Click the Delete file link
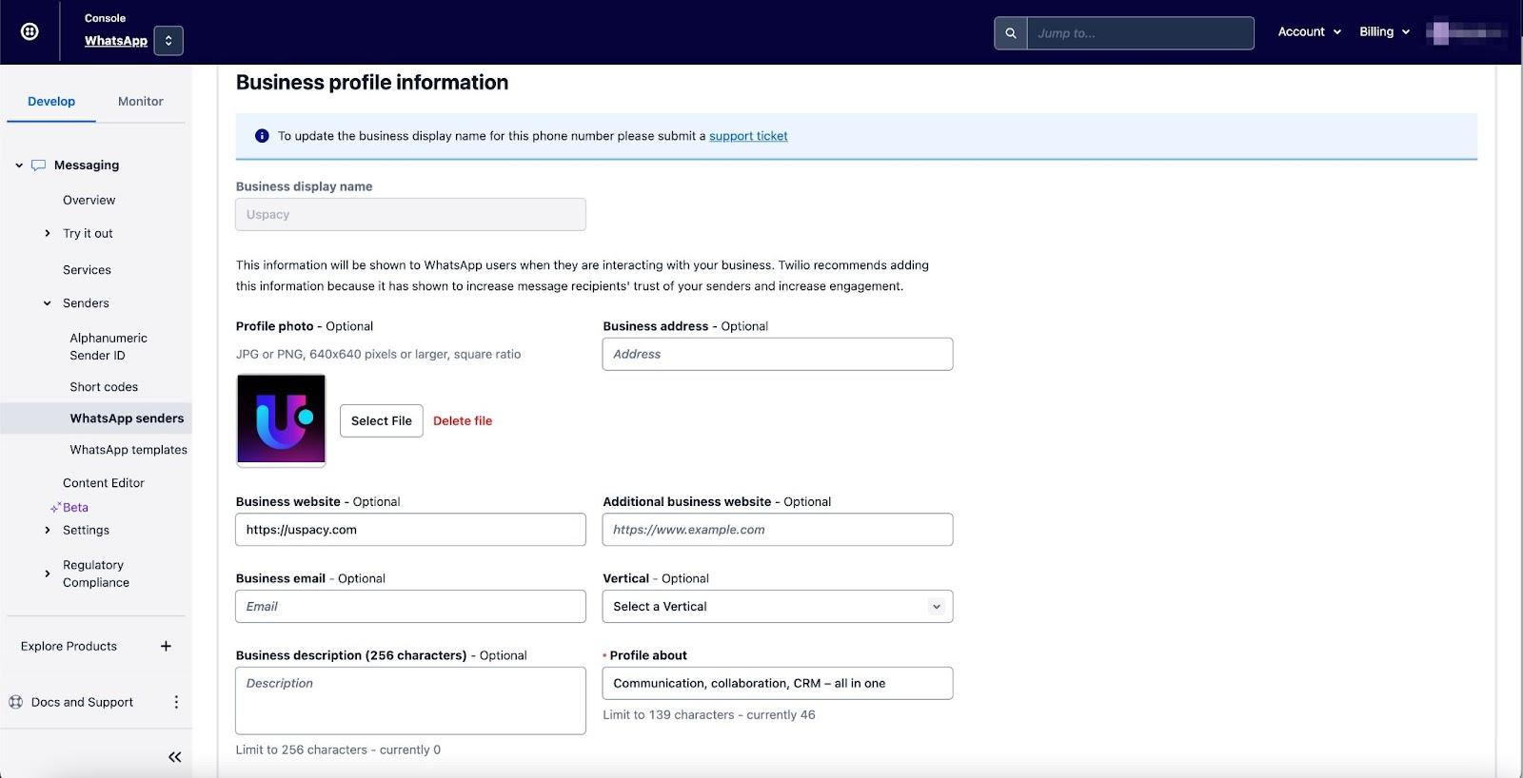The image size is (1523, 778). click(463, 421)
